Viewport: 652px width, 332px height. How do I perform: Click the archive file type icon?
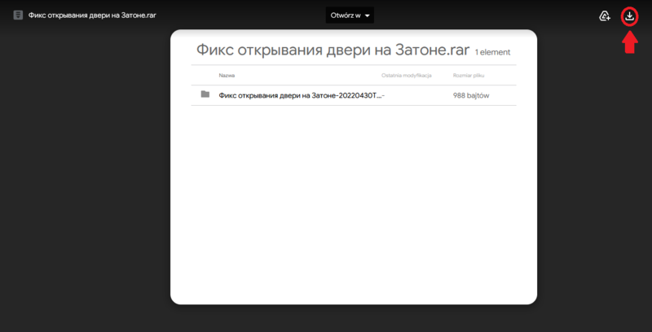[x=18, y=15]
